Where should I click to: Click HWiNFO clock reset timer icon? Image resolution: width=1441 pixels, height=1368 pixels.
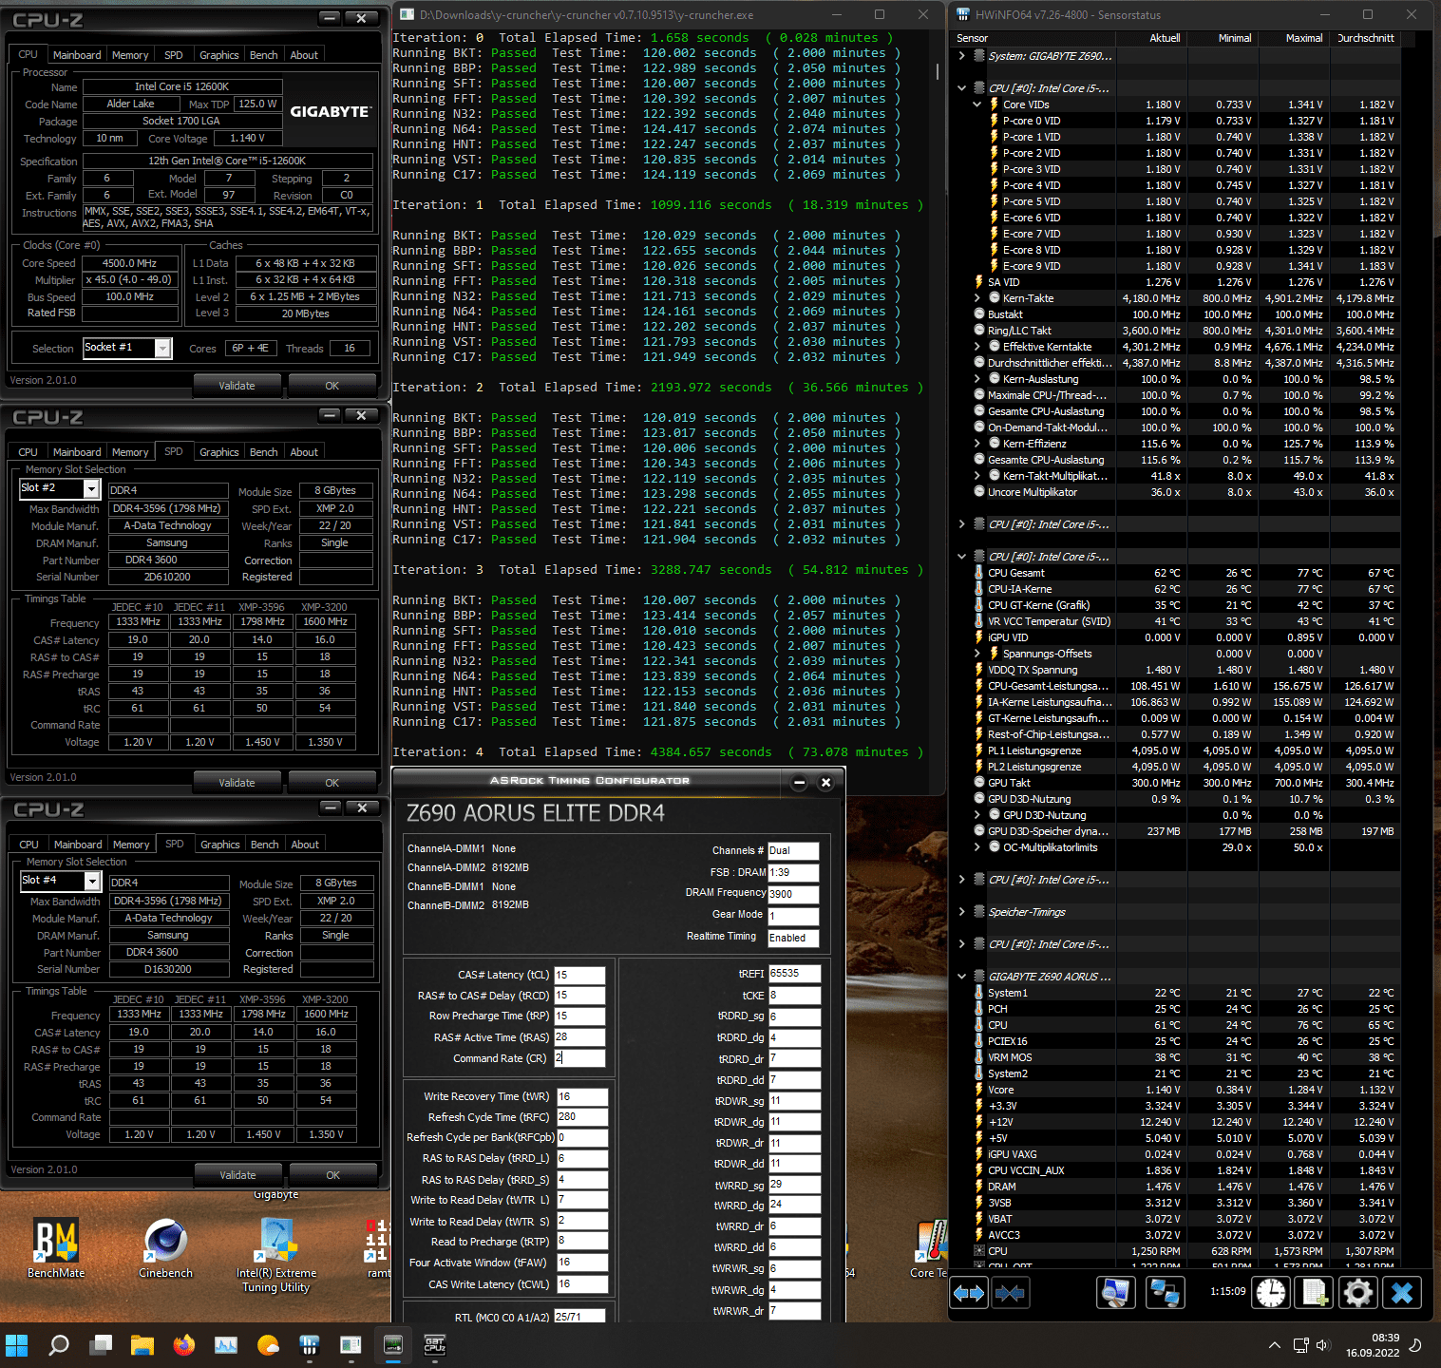coord(1270,1293)
